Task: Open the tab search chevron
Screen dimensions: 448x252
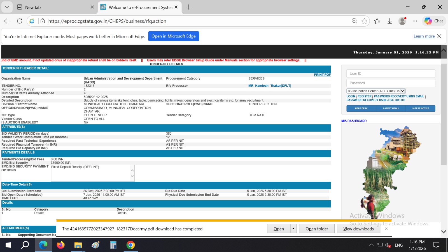Action: (7, 7)
